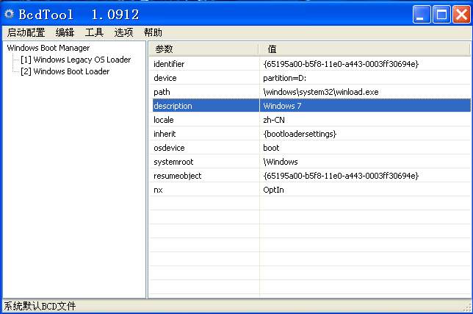The width and height of the screenshot is (473, 314).
Task: Click the partition=D: value
Action: [x=284, y=78]
